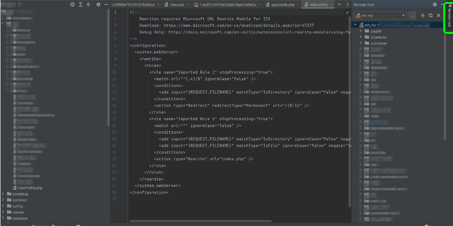Select database folder in Project tree
This screenshot has width=453, height=226.
coord(19,218)
